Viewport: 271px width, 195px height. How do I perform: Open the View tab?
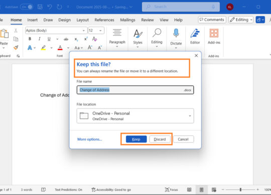(x=164, y=20)
